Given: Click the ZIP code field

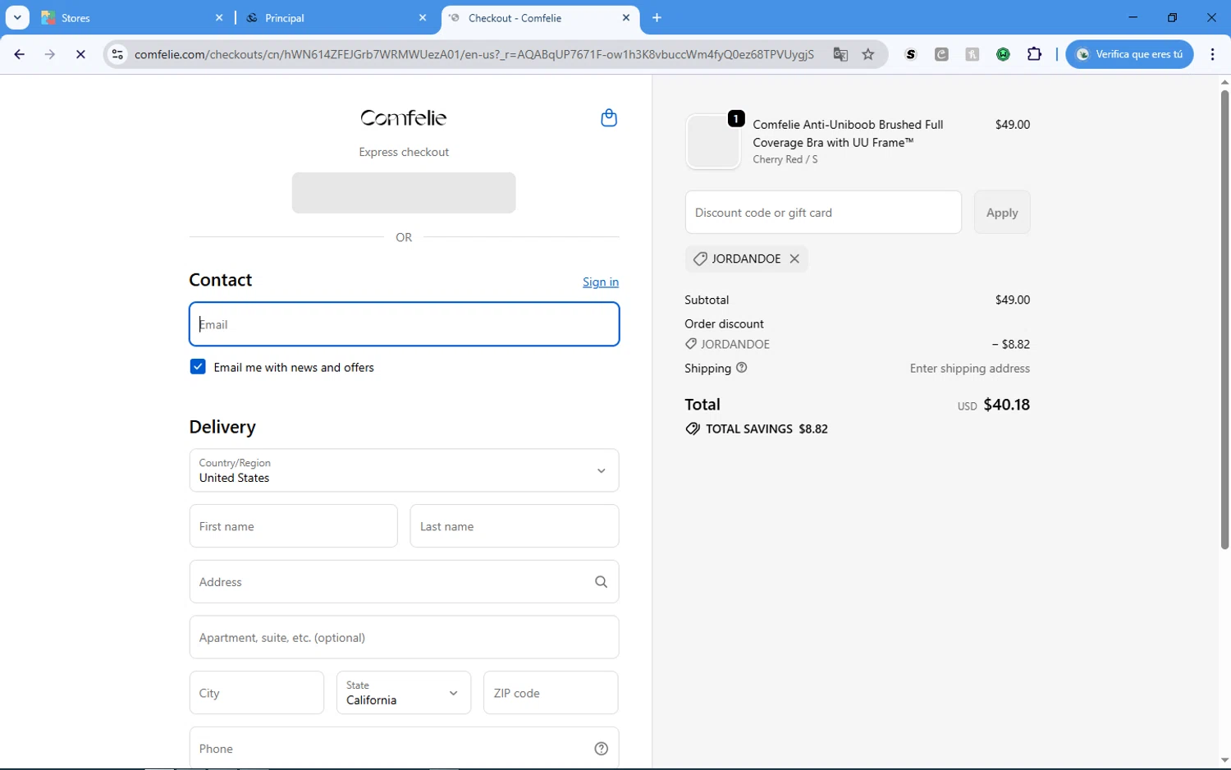Looking at the screenshot, I should click(x=551, y=693).
